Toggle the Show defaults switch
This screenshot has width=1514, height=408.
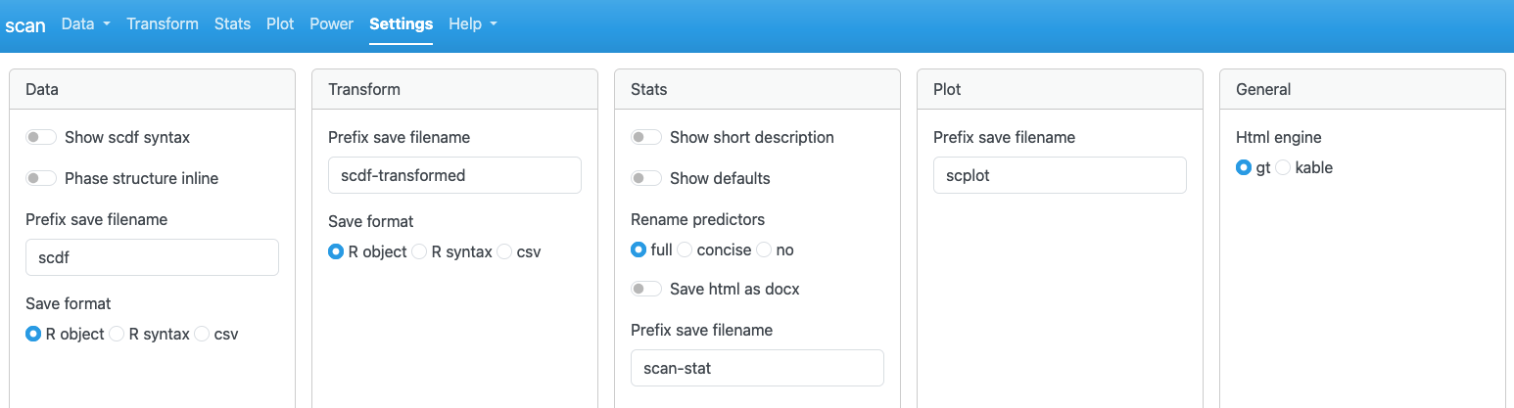click(x=646, y=178)
